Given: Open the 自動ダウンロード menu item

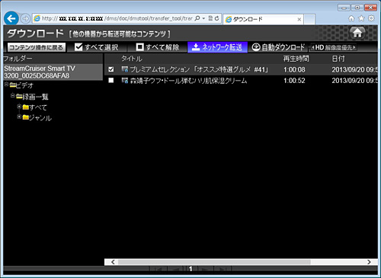Looking at the screenshot, I should point(278,47).
